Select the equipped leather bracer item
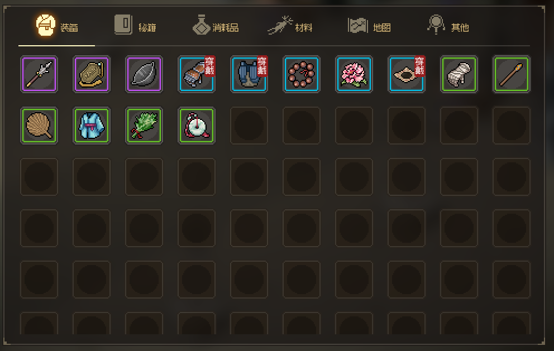The height and width of the screenshot is (351, 554). (x=197, y=74)
